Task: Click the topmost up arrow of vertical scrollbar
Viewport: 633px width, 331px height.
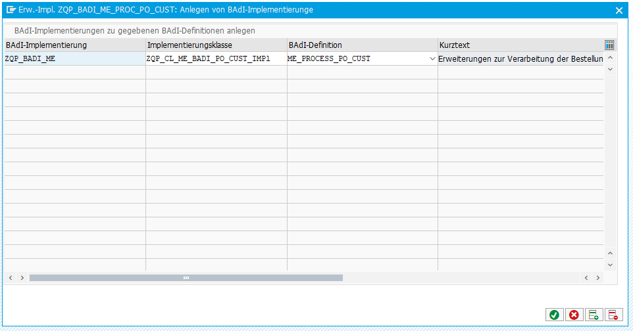Action: [610, 58]
